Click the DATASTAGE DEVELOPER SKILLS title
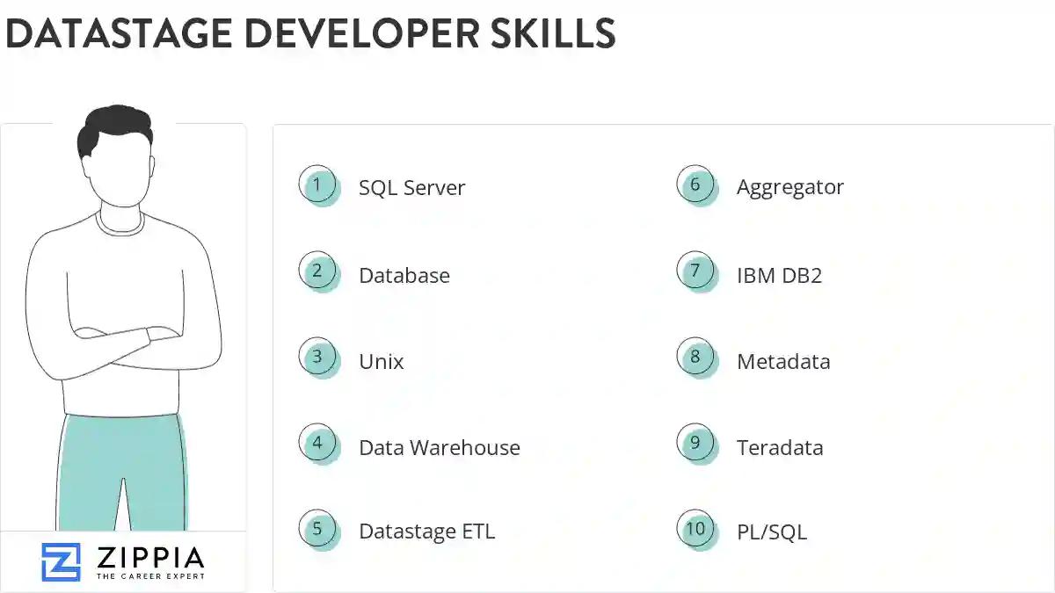Viewport: 1055px width, 593px height. 310,35
